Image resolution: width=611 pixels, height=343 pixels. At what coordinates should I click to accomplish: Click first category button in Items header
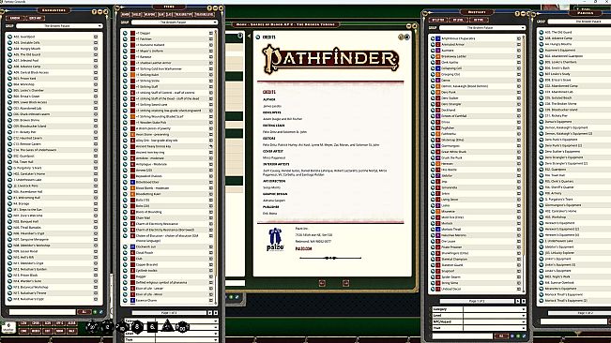click(126, 14)
